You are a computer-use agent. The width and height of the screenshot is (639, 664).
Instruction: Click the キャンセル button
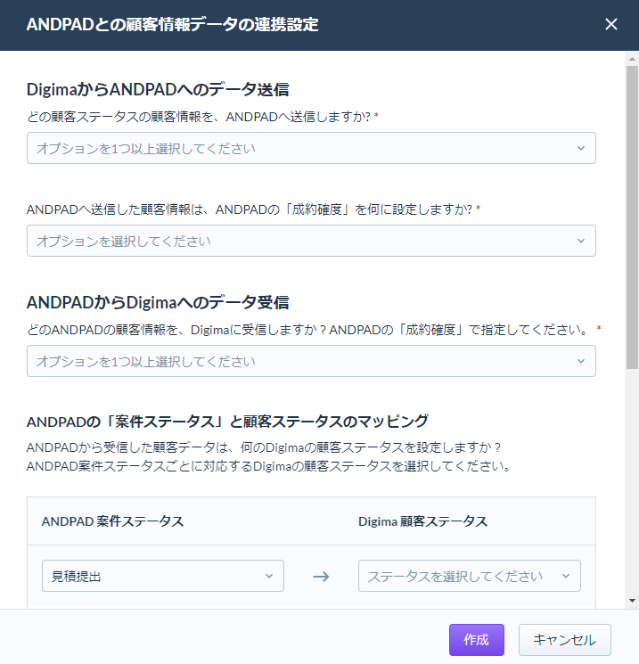564,639
